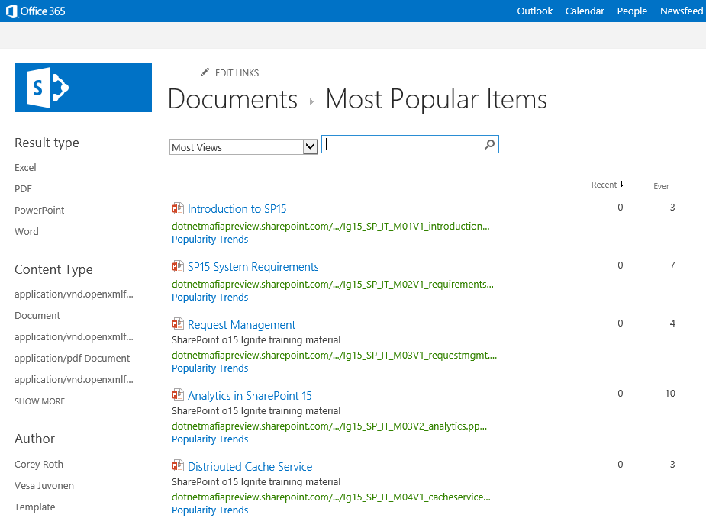
Task: Click the search magnifier icon
Action: click(x=489, y=144)
